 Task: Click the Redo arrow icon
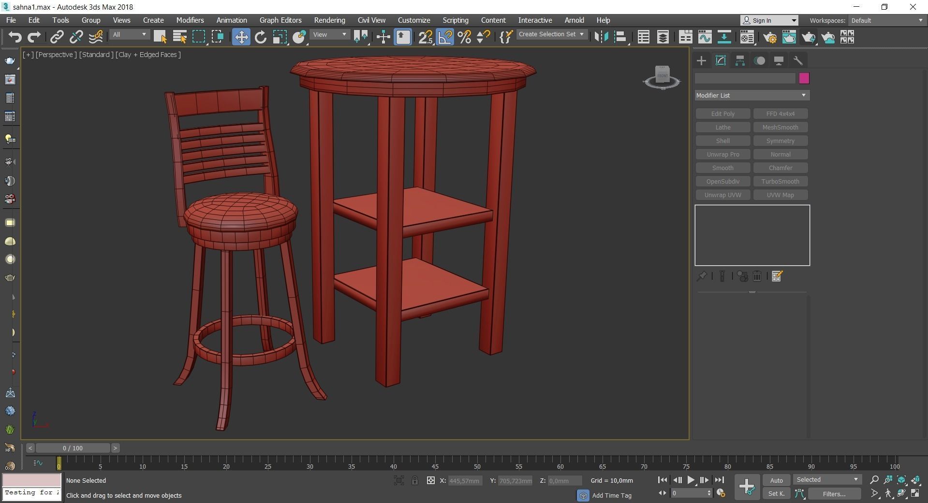coord(34,37)
